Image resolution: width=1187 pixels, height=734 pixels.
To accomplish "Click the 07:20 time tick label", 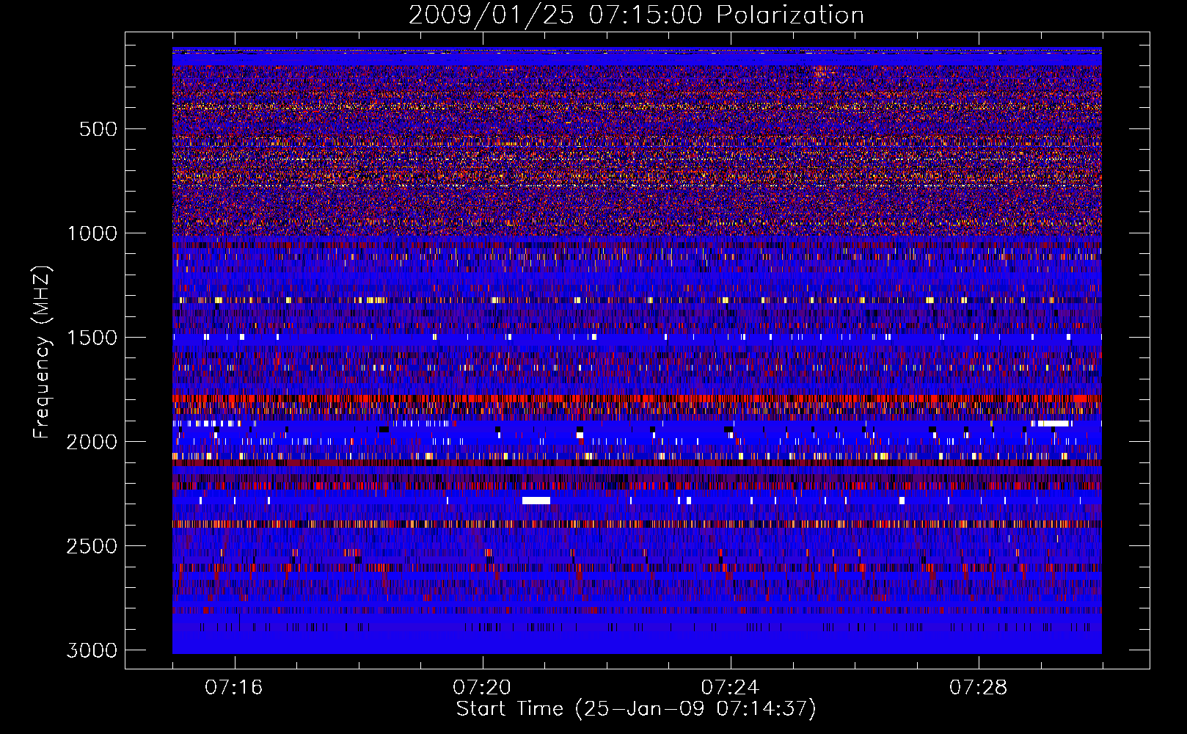I will (482, 688).
